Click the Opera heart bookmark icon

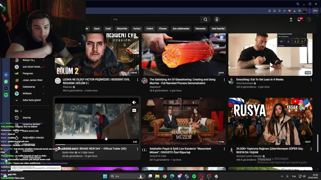pyautogui.click(x=289, y=11)
